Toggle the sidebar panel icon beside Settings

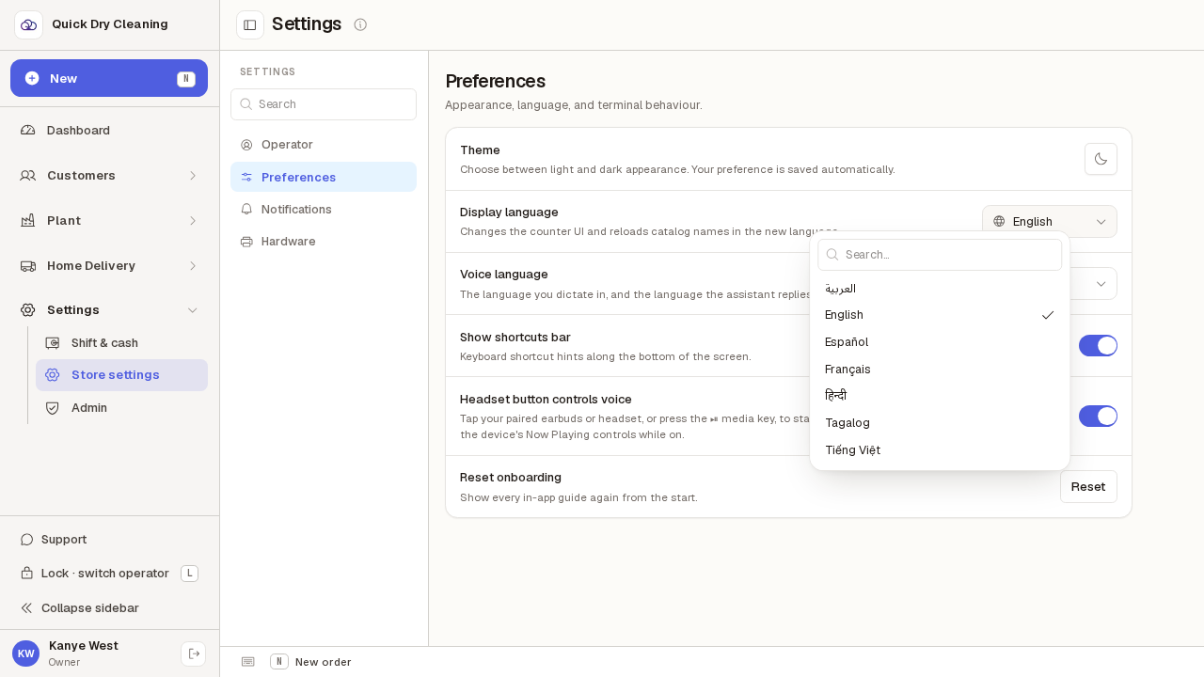click(250, 24)
